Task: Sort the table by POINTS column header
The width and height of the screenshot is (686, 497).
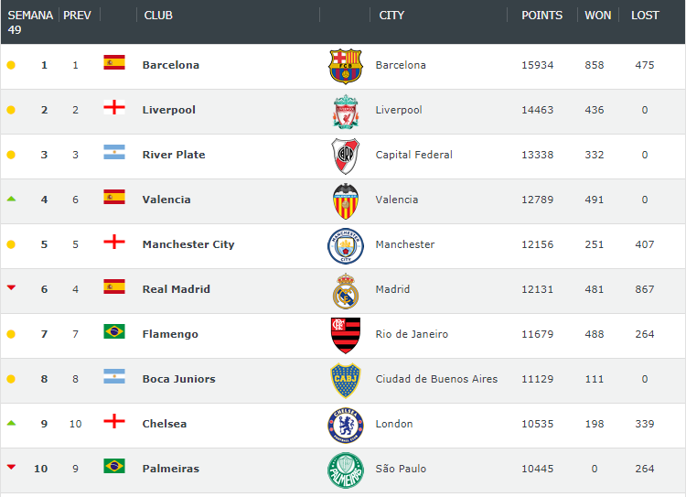Action: (541, 16)
